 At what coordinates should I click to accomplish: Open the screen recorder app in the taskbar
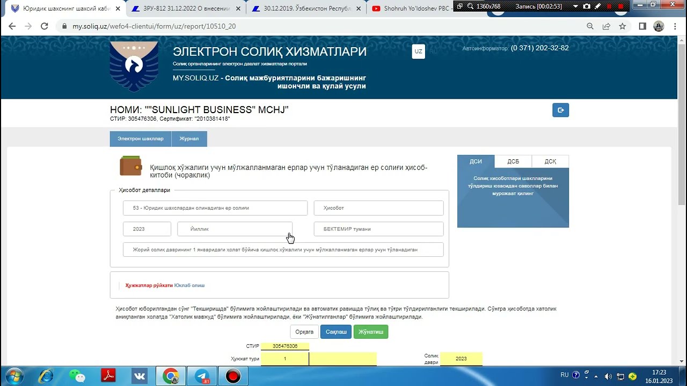tap(233, 376)
